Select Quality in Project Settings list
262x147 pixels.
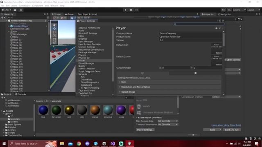click(x=82, y=66)
